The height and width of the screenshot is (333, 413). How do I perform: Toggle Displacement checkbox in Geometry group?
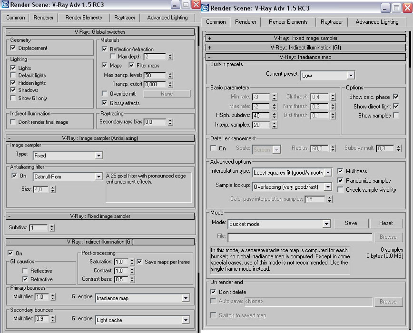click(13, 48)
